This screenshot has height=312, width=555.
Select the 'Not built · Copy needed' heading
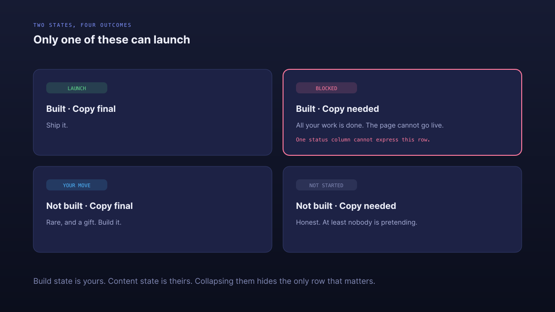(346, 206)
